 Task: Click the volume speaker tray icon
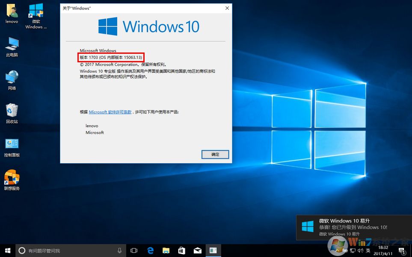click(x=360, y=251)
